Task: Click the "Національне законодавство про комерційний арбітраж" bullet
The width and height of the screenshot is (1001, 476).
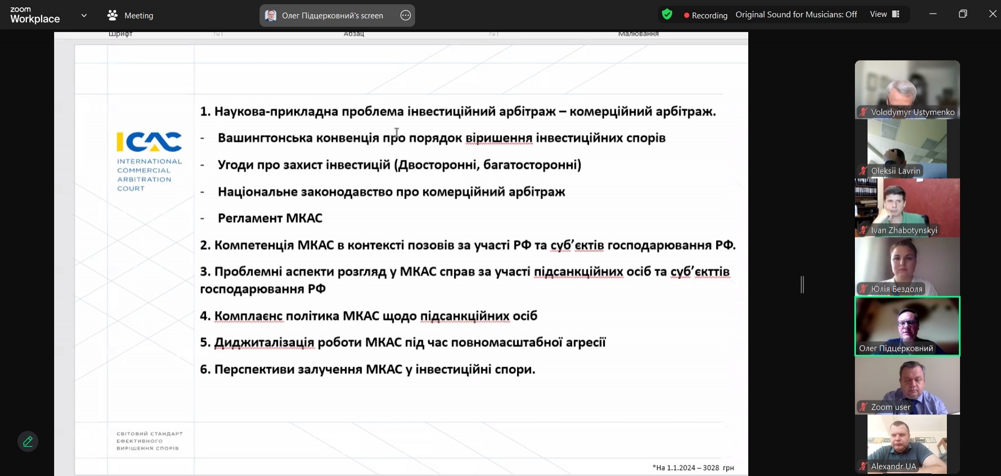Action: [391, 192]
